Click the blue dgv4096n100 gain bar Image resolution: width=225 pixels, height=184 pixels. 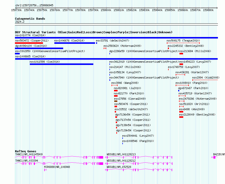pyautogui.click(x=39, y=48)
